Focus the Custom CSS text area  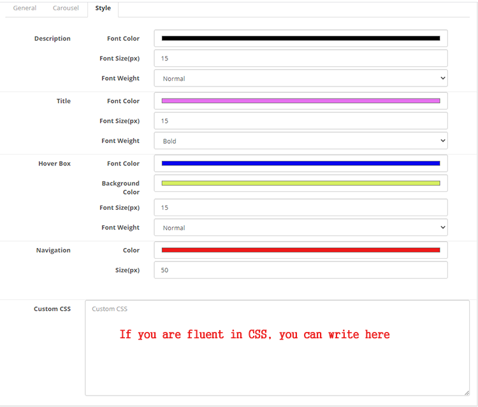(x=277, y=348)
